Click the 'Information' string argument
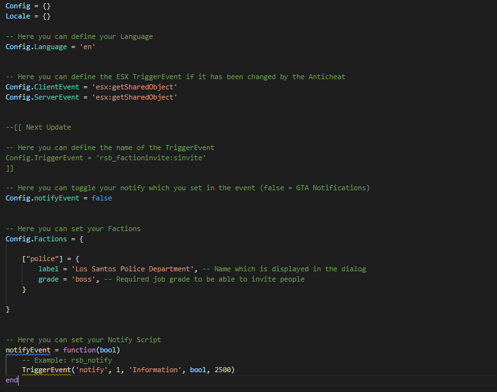Viewport: 497px width, 392px height. point(155,370)
